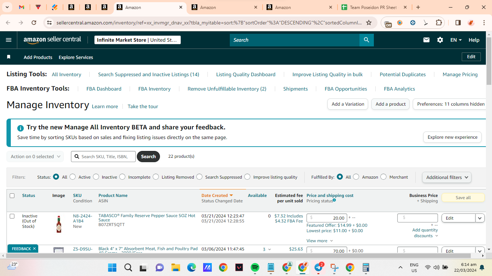Screen dimensions: 492x276
Task: Click the SKU, Title, ISBN search field
Action: (x=103, y=156)
